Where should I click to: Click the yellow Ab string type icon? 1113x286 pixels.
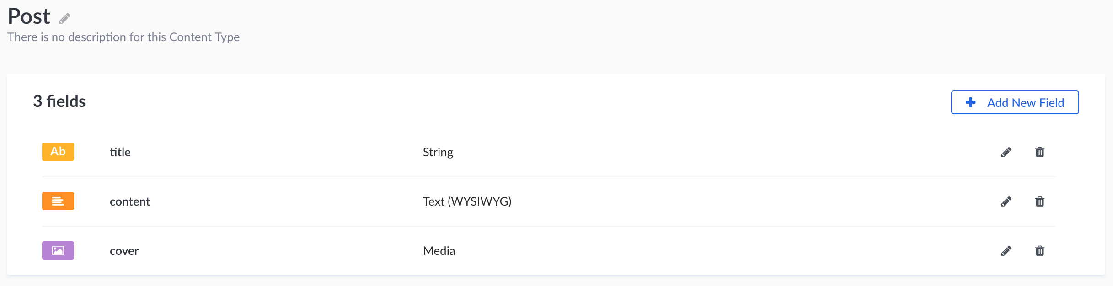click(x=58, y=152)
